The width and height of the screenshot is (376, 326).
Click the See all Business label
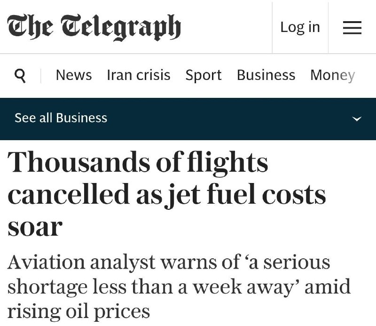click(x=61, y=118)
